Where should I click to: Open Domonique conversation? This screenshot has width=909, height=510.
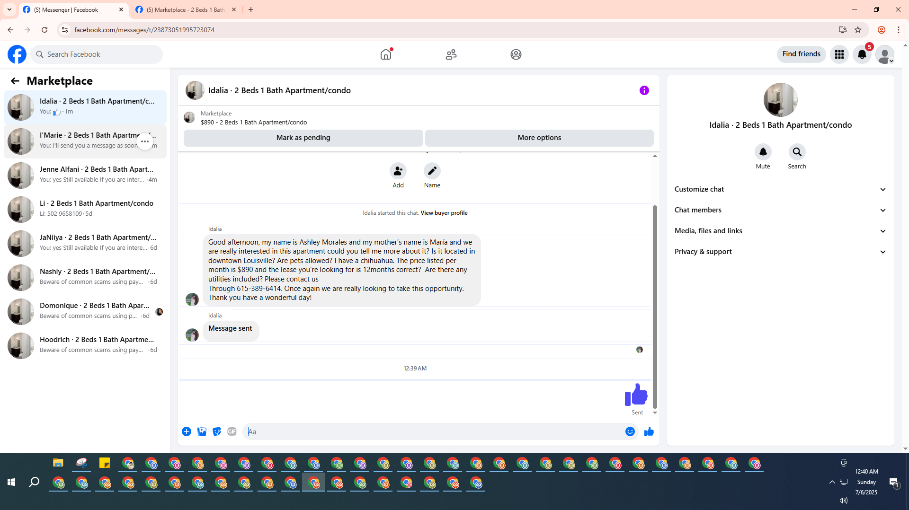(x=85, y=311)
